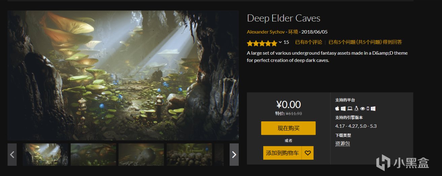
Task: Show previous thumbnails with the left arrow
Action: [12, 155]
